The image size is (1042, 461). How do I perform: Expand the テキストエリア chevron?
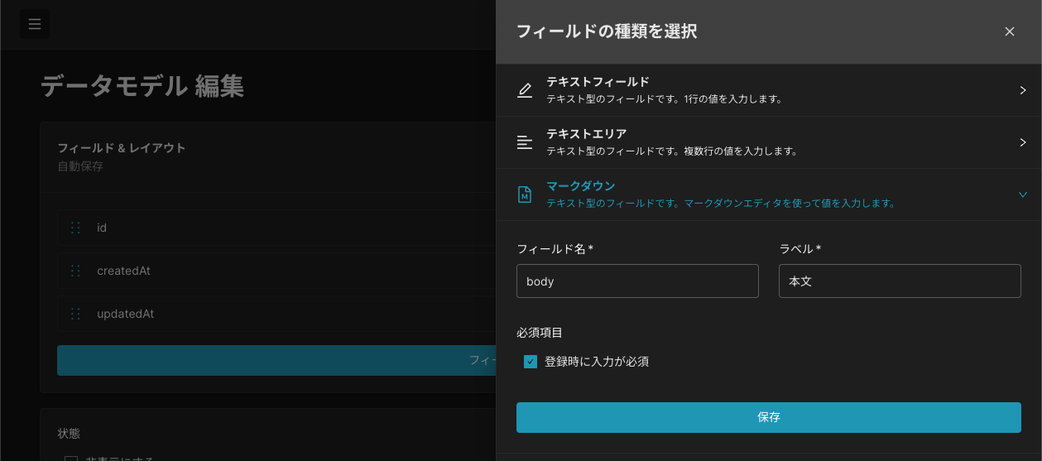click(x=1023, y=142)
